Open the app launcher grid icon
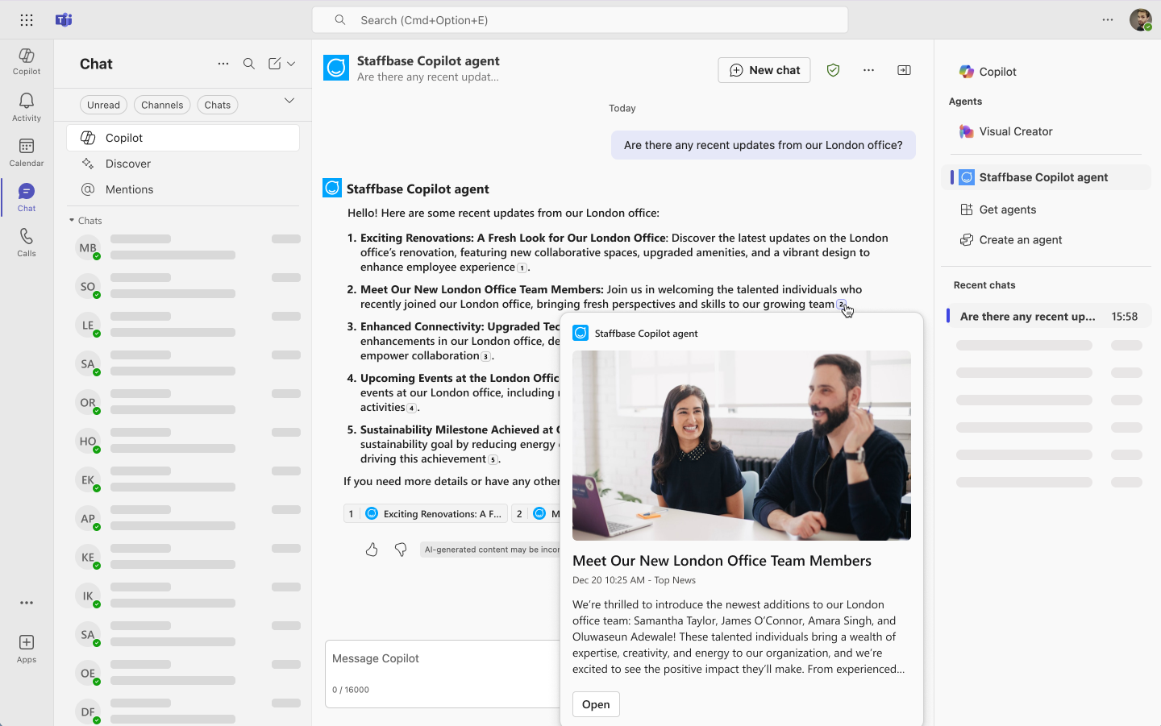 [x=27, y=20]
